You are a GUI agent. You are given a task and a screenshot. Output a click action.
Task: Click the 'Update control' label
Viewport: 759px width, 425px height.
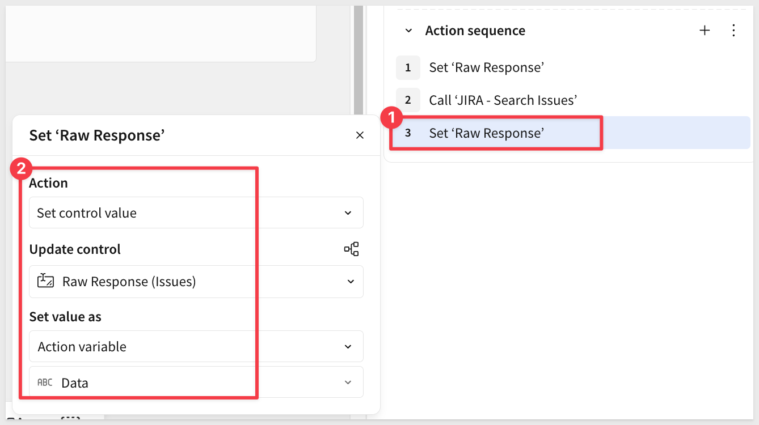click(x=75, y=249)
